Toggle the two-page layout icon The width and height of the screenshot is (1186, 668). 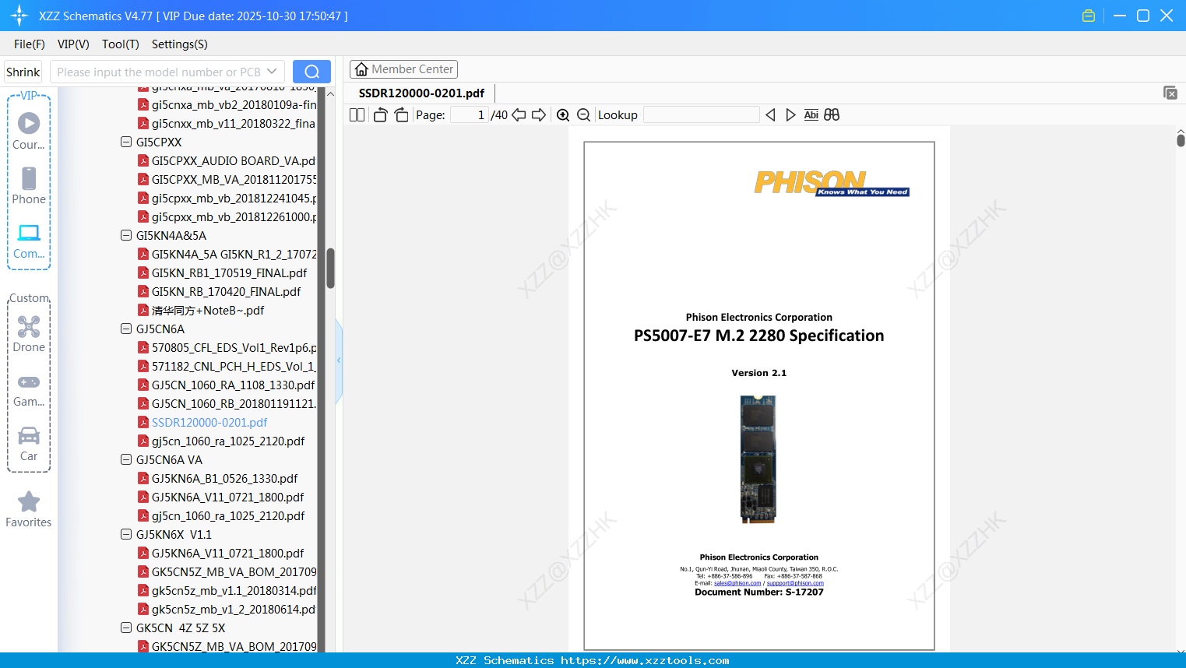click(x=357, y=115)
